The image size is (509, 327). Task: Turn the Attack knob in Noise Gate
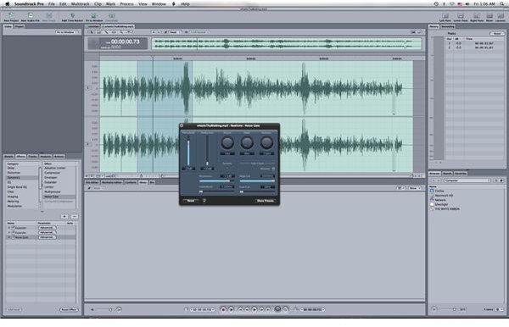227,142
